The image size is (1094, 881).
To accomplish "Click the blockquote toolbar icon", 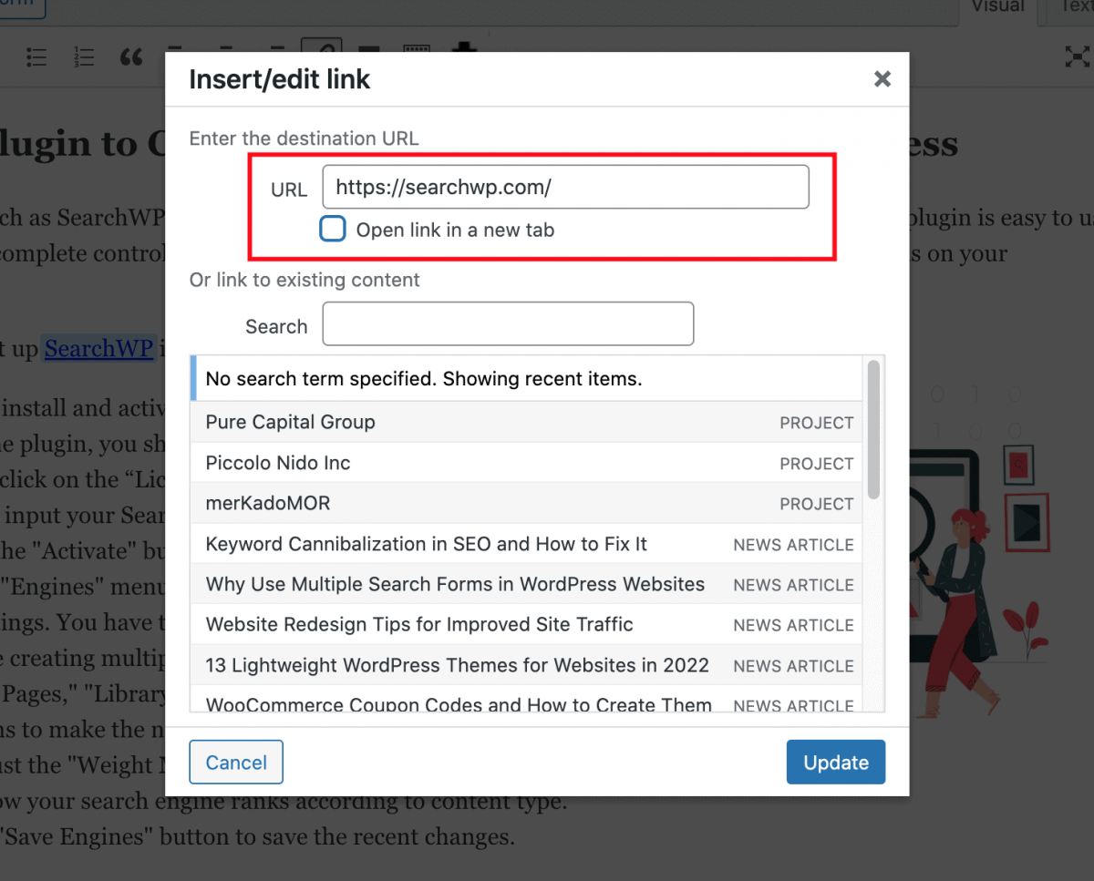I will [131, 57].
